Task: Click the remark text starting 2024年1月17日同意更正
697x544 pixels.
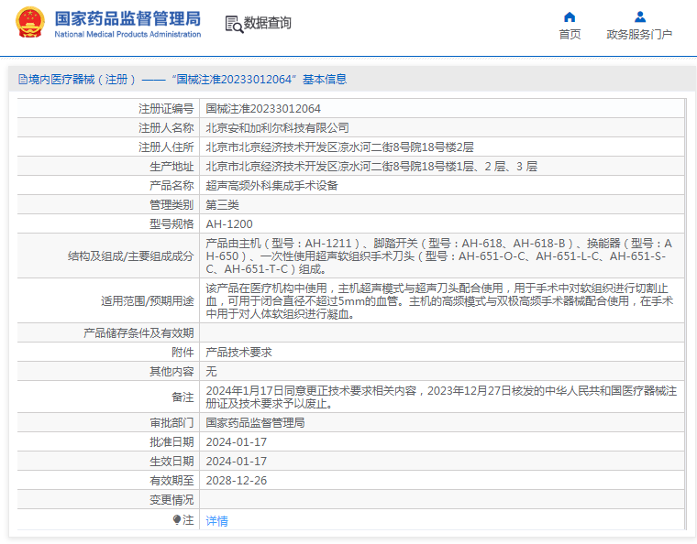Action: tap(441, 397)
